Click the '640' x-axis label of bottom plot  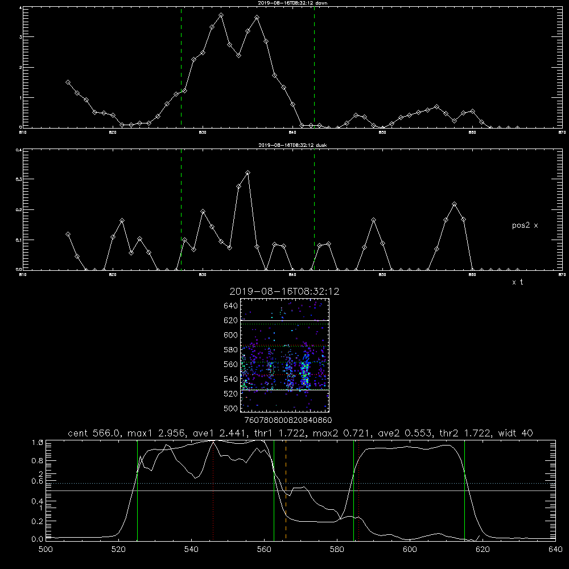point(555,550)
